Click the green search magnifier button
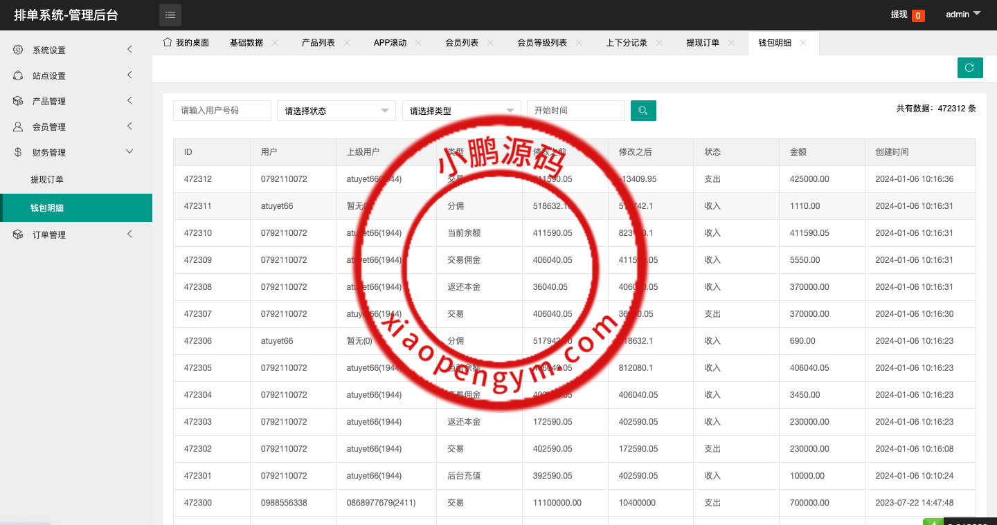The image size is (997, 525). pyautogui.click(x=643, y=111)
